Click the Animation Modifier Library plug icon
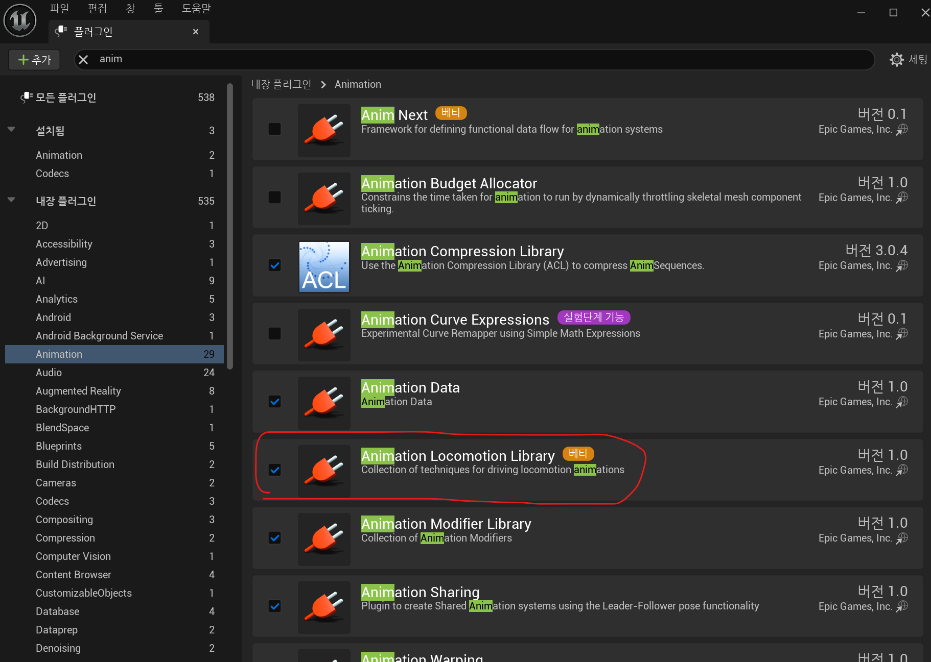 click(x=324, y=539)
